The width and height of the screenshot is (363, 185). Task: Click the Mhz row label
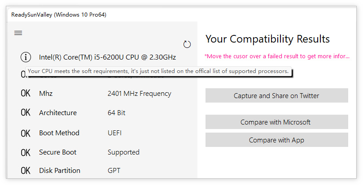click(x=46, y=94)
